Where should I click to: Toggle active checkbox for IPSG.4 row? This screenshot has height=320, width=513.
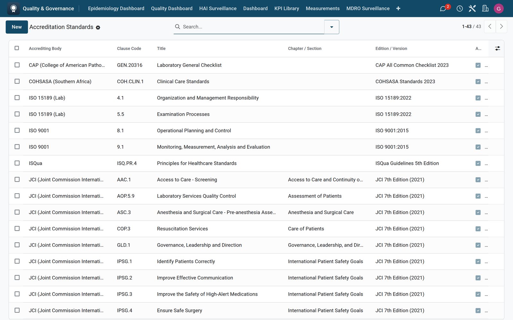(x=478, y=311)
